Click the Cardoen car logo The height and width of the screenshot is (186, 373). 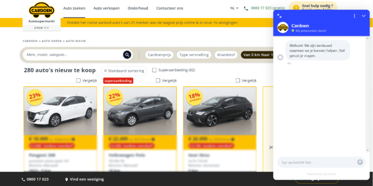click(x=42, y=10)
